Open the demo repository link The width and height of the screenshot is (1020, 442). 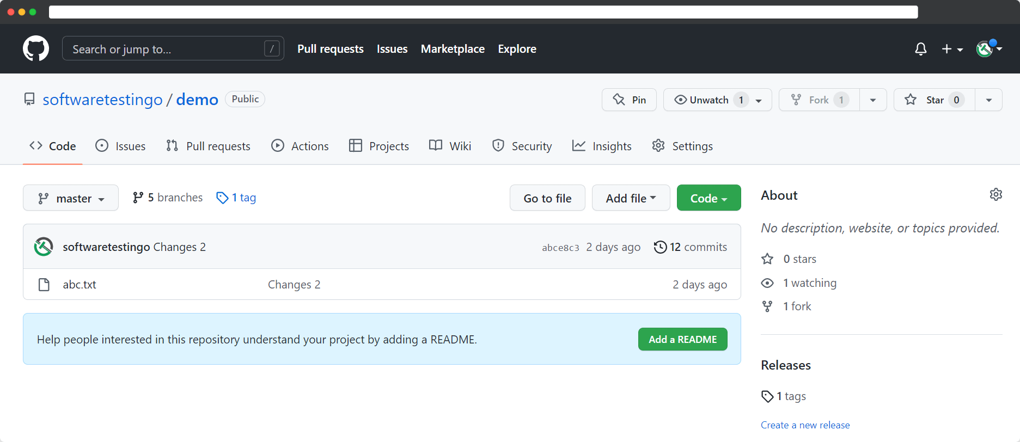pyautogui.click(x=197, y=100)
